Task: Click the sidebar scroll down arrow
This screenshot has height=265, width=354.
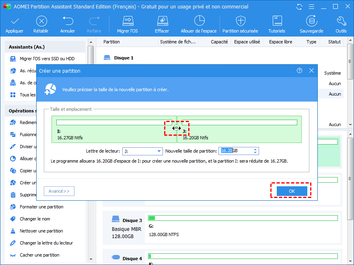Action: (x=91, y=259)
